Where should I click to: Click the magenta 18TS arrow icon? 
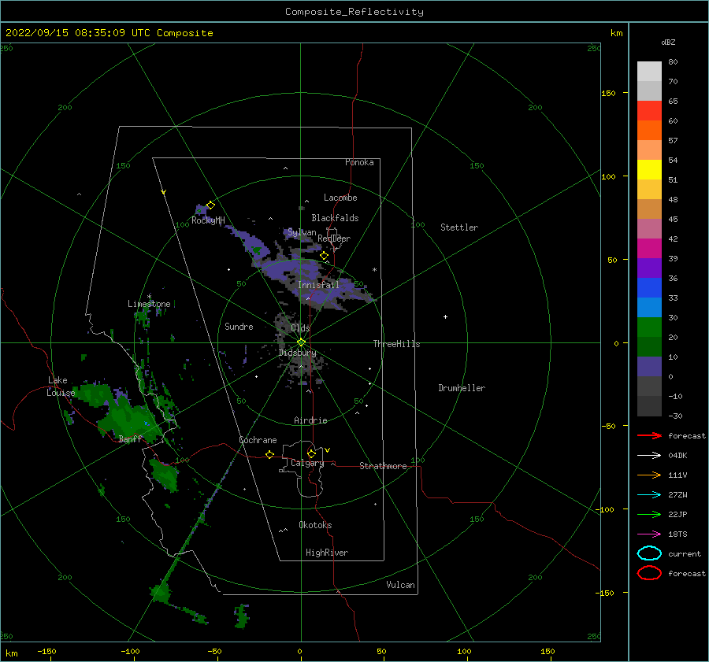point(649,534)
